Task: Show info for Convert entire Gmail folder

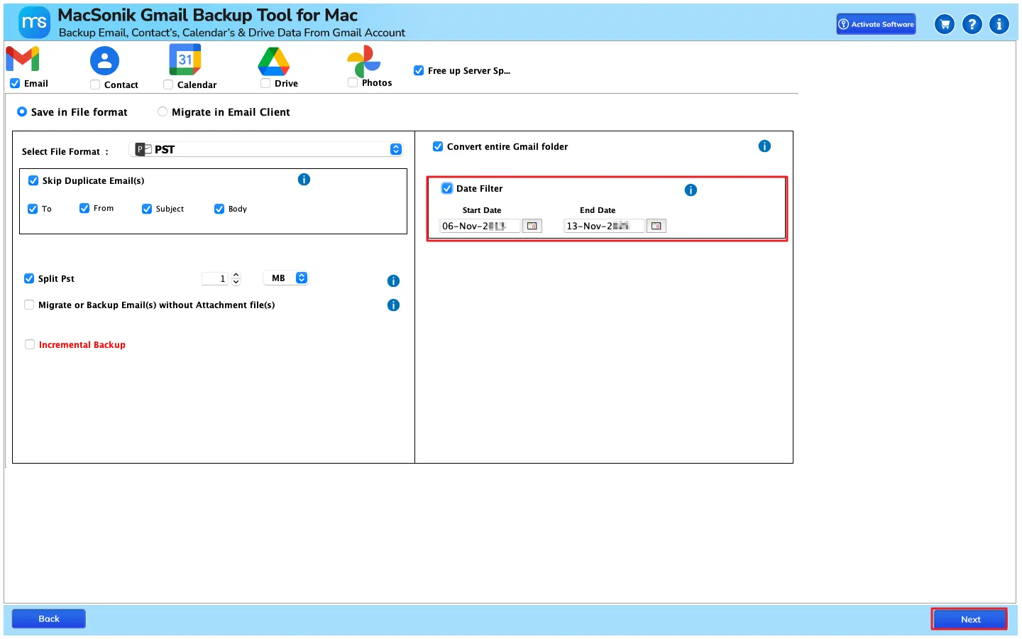Action: tap(764, 146)
